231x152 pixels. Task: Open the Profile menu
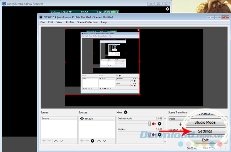click(x=70, y=22)
